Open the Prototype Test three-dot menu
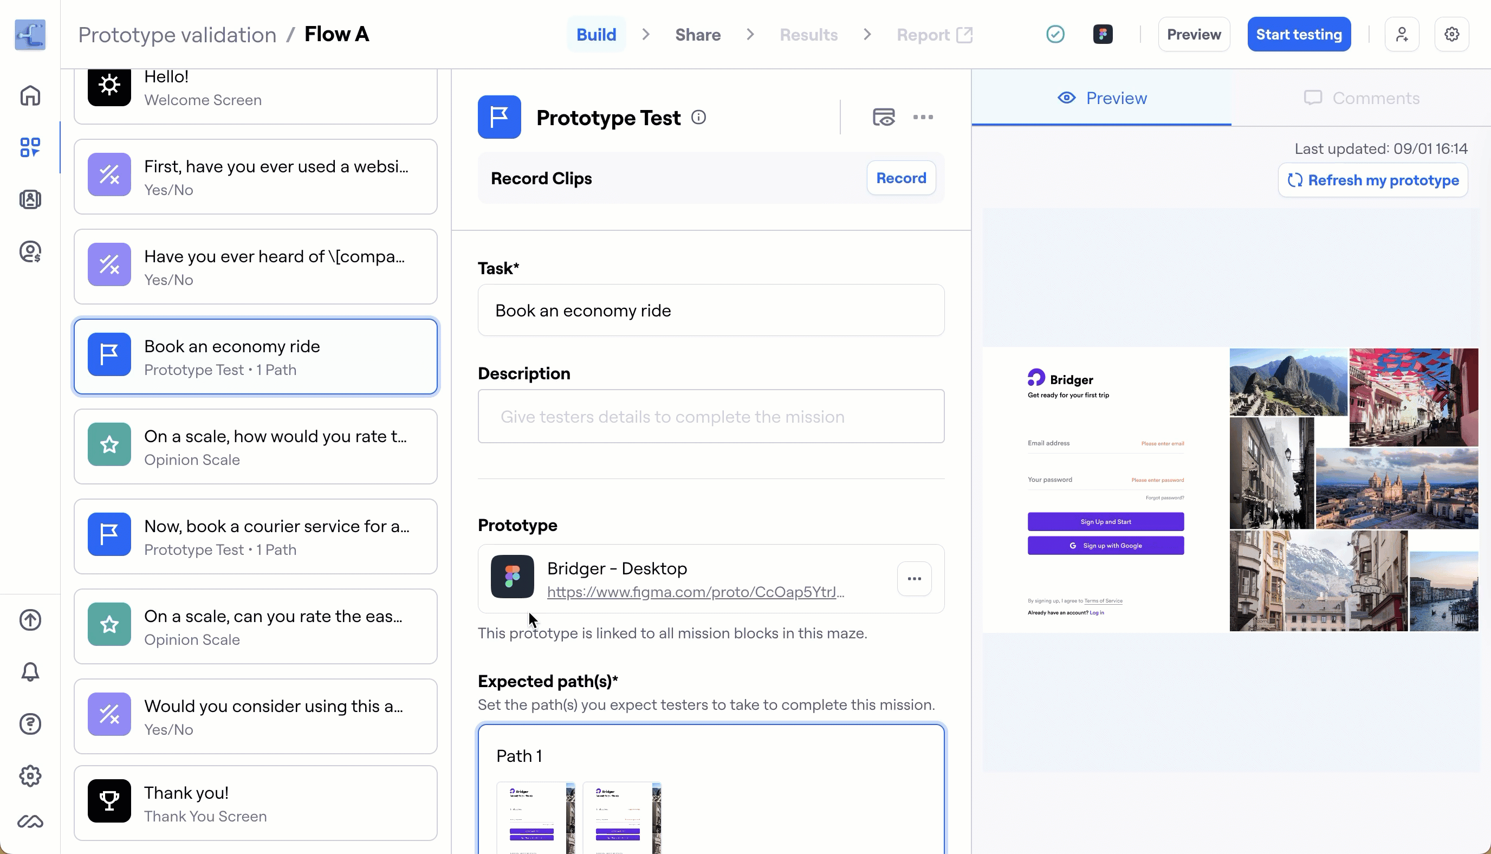 (923, 117)
